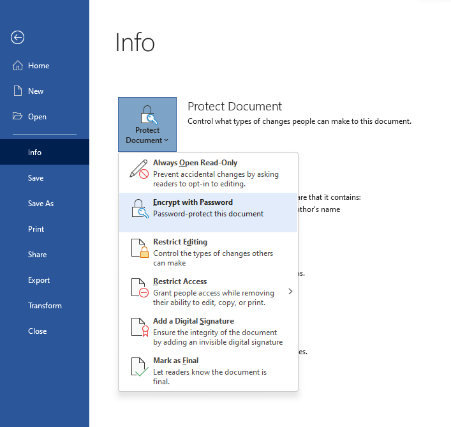Click the New blank page icon
The image size is (451, 427).
click(18, 91)
